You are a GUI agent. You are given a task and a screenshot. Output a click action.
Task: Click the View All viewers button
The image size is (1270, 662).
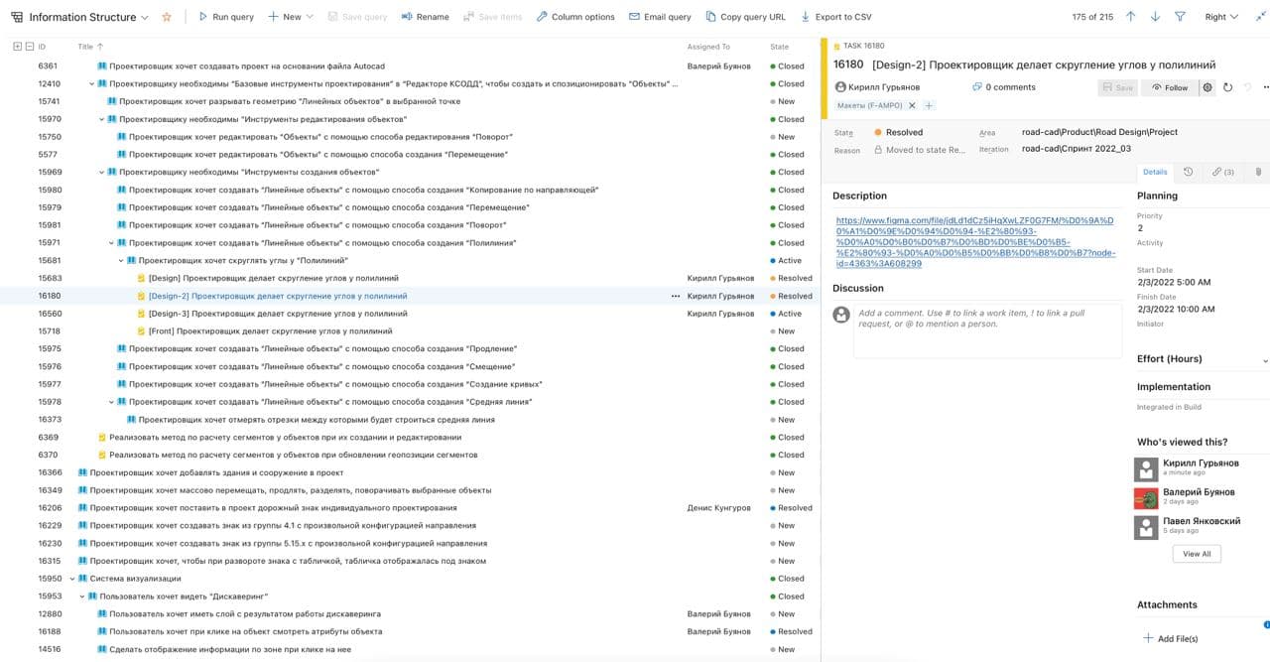[x=1197, y=554]
